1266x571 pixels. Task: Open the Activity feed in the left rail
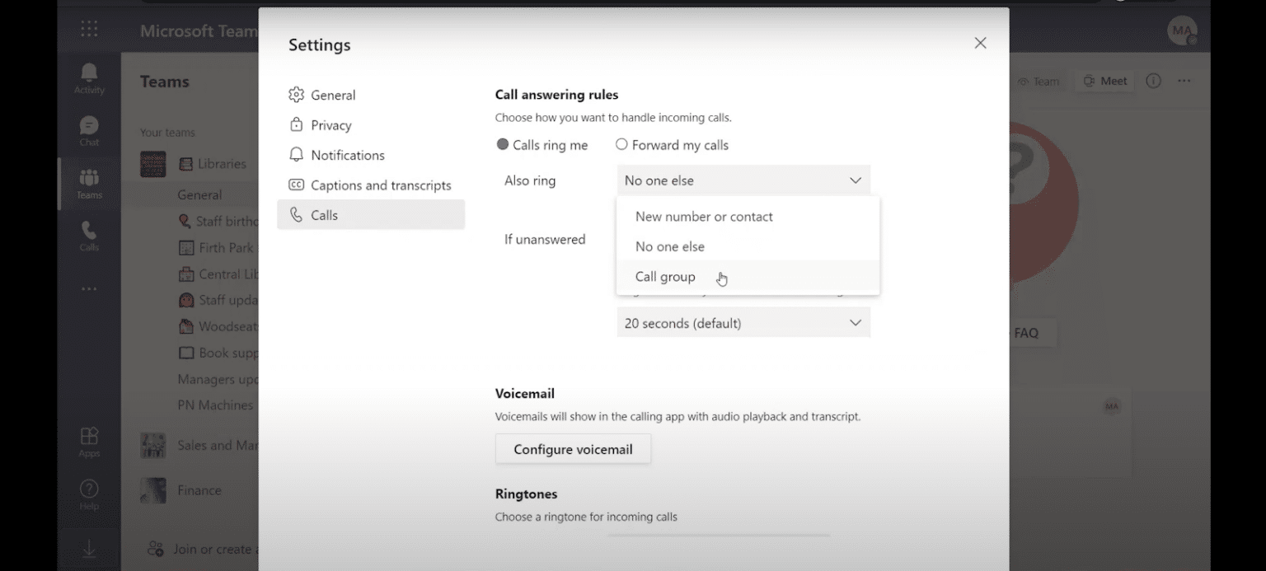click(88, 77)
